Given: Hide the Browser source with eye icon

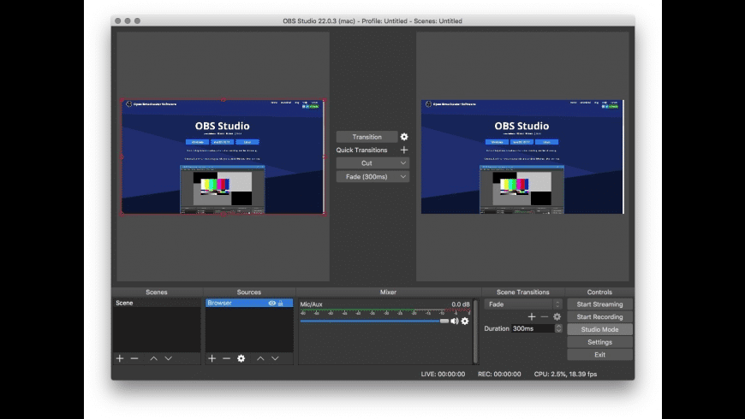Looking at the screenshot, I should [x=271, y=304].
